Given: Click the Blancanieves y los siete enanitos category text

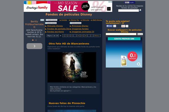Looking at the screenshot, I should (x=73, y=88).
